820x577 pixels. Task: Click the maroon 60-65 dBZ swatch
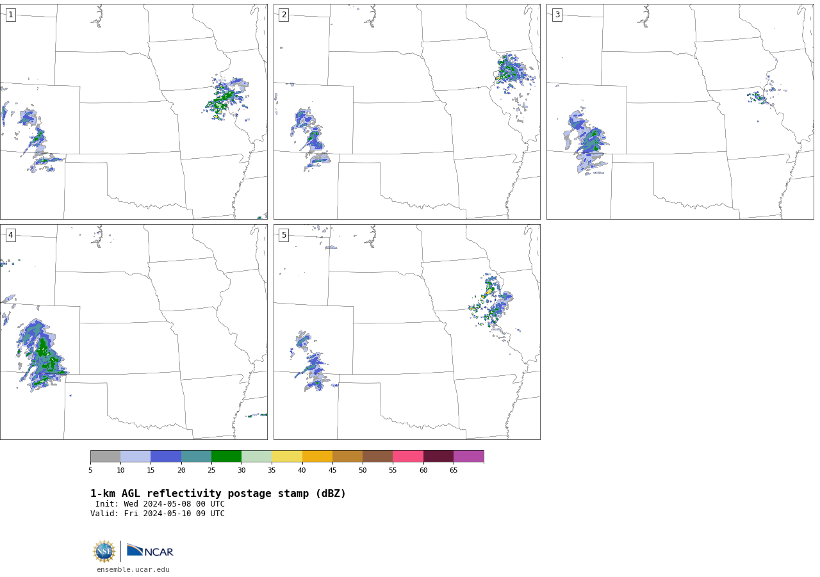[438, 457]
